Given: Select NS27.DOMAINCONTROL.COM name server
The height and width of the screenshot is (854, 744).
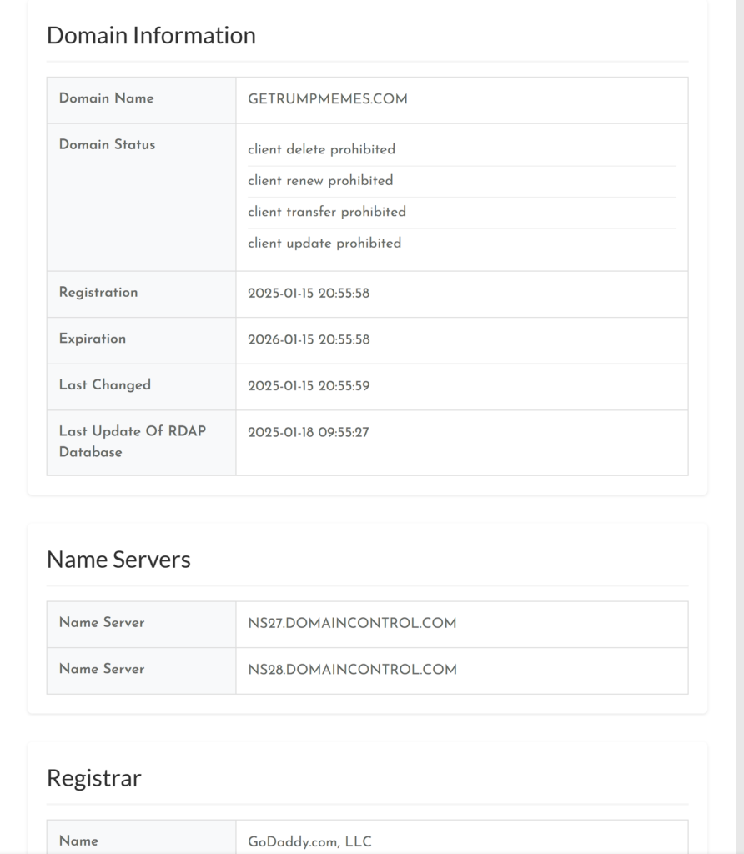Looking at the screenshot, I should pyautogui.click(x=352, y=623).
